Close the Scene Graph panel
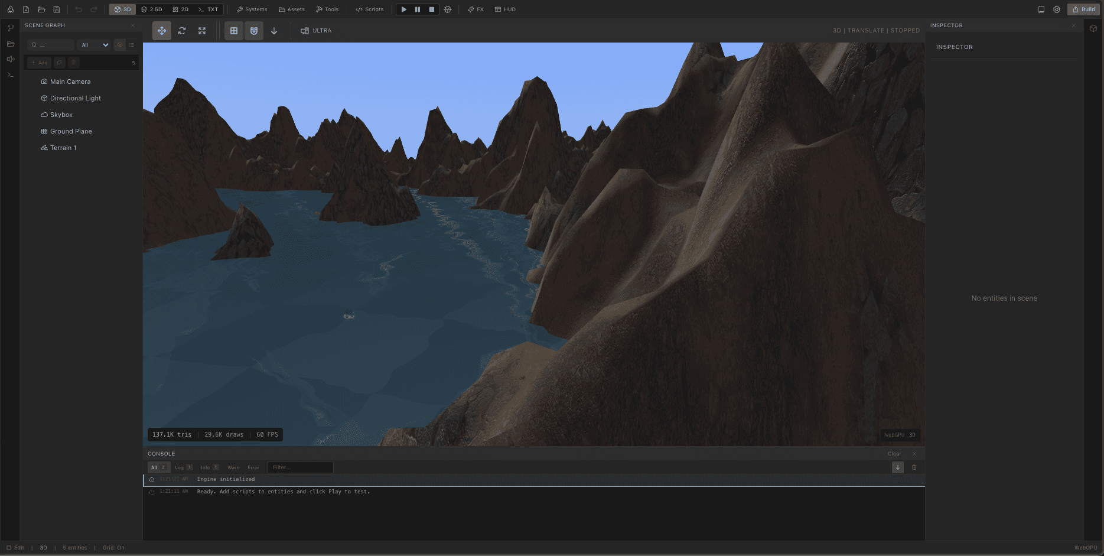 coord(133,25)
